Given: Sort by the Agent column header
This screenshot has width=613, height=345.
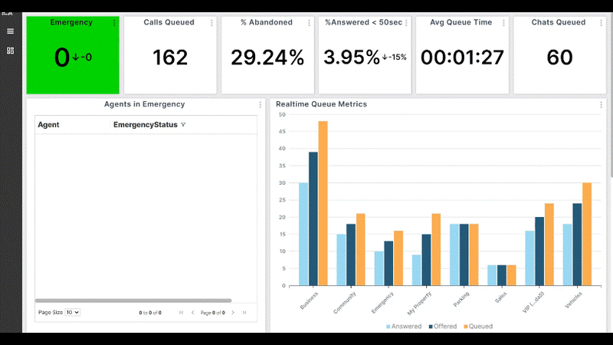Looking at the screenshot, I should pos(48,125).
